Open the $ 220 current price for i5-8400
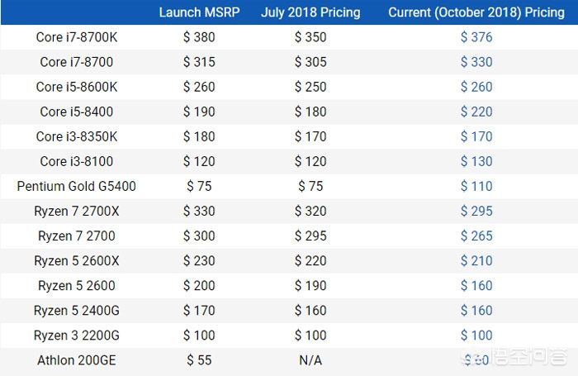578x376 pixels. coord(476,112)
